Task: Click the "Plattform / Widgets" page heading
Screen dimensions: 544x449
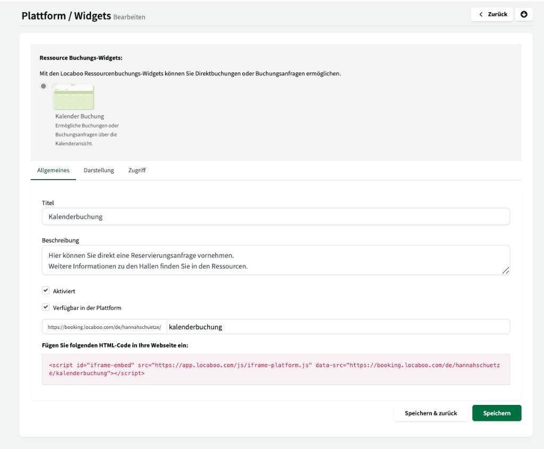Action: [65, 16]
